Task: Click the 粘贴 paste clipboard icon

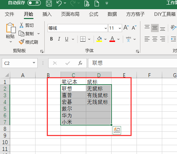Action: point(11,28)
